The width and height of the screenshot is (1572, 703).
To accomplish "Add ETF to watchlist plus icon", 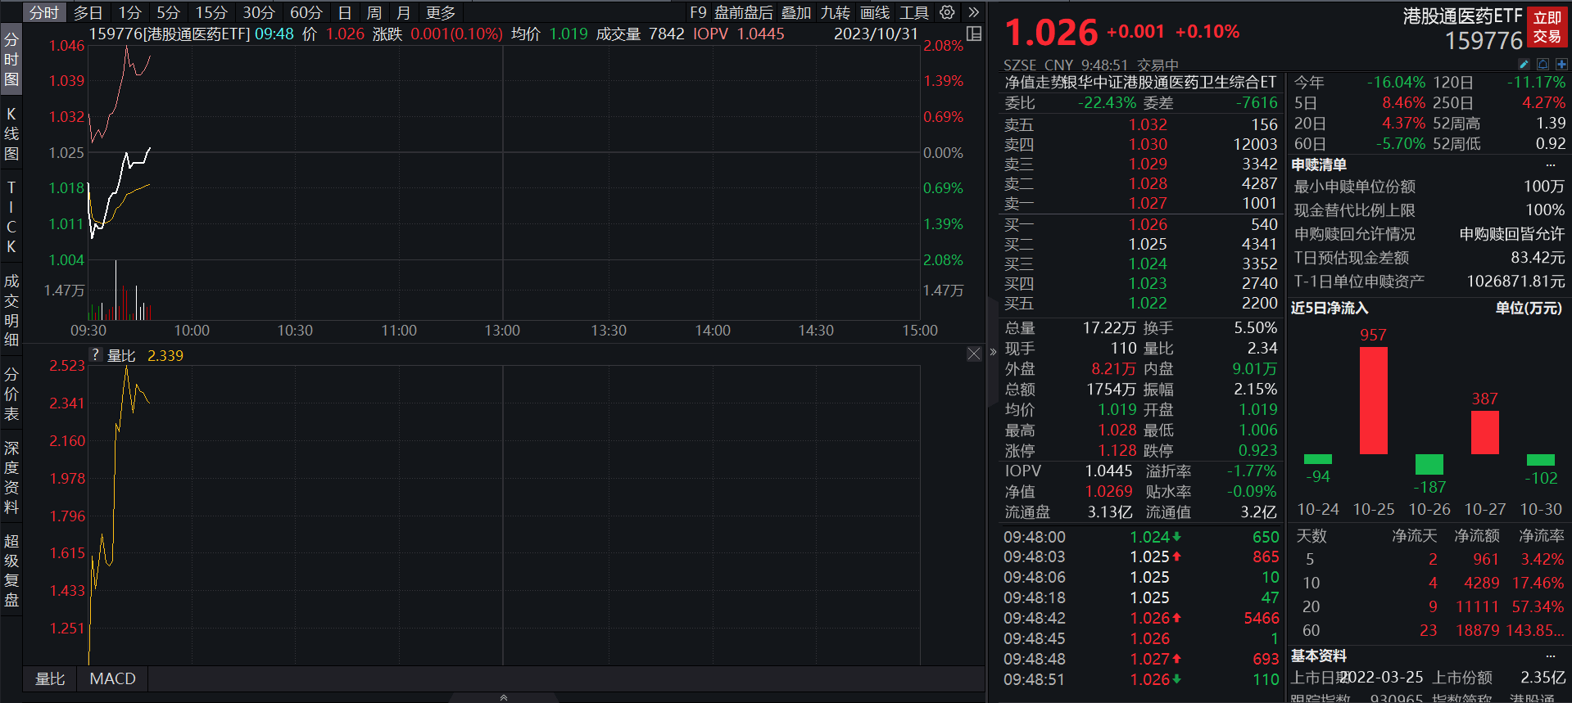I will [1561, 64].
